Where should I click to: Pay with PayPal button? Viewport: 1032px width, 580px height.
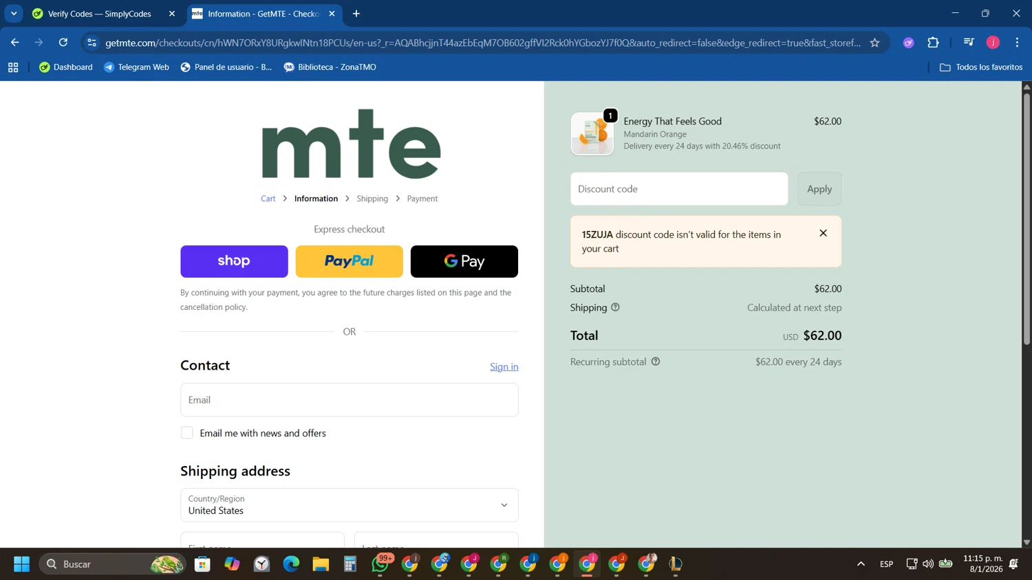350,261
